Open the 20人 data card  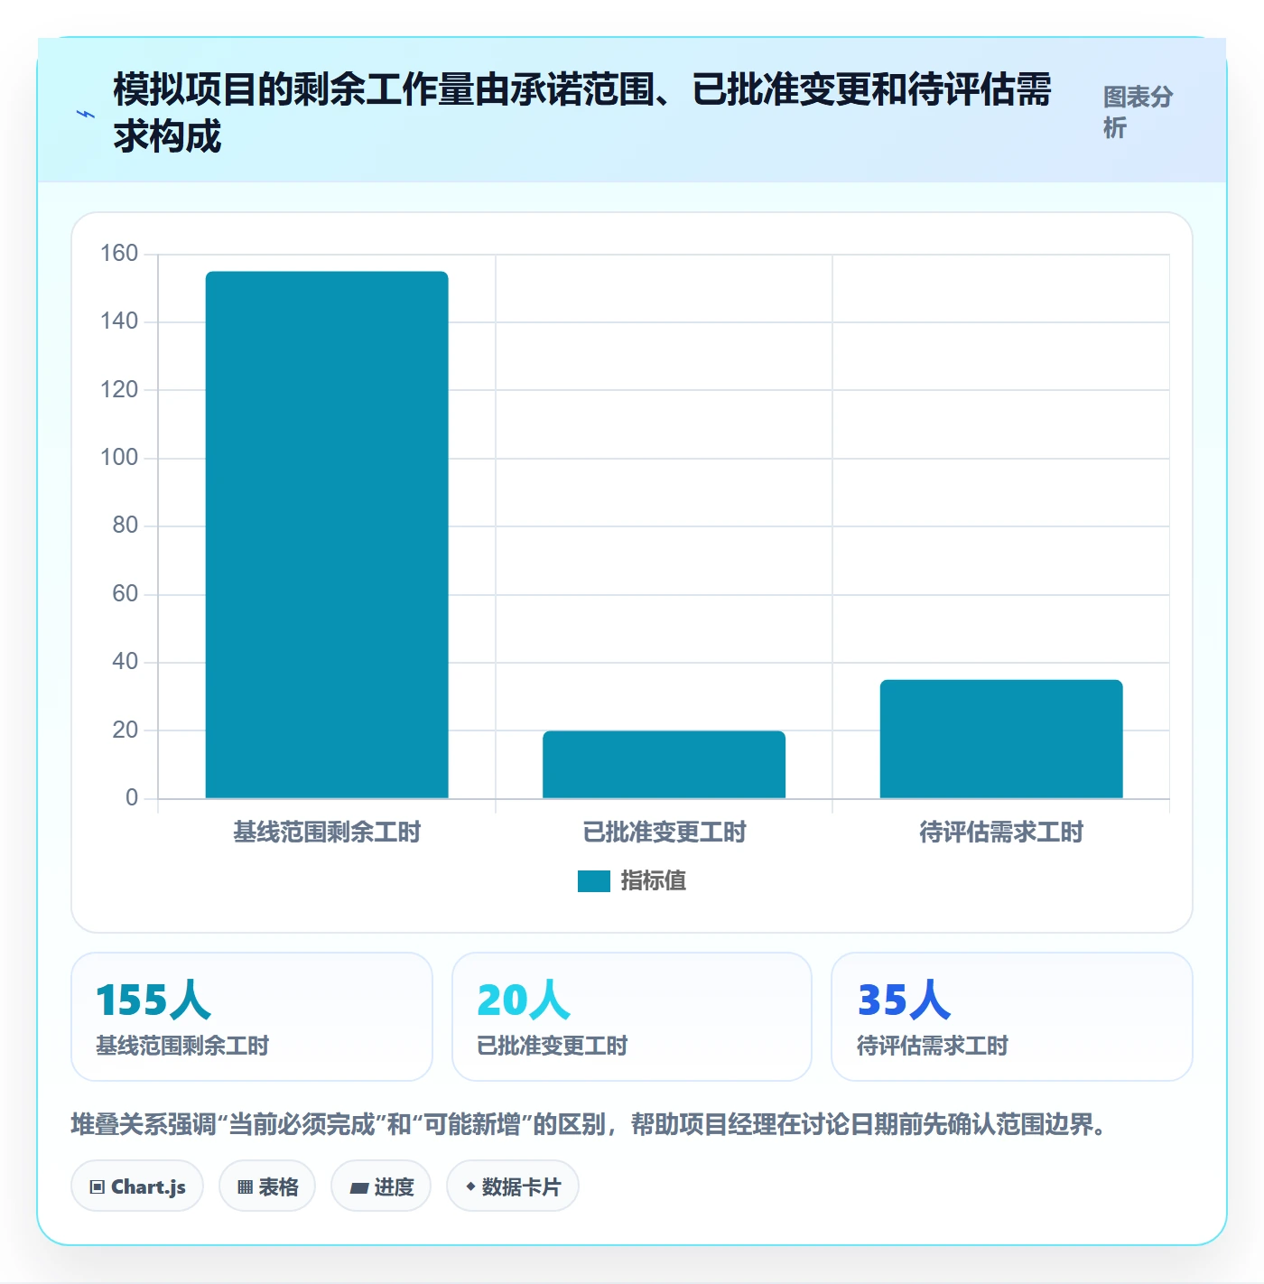(x=632, y=1017)
